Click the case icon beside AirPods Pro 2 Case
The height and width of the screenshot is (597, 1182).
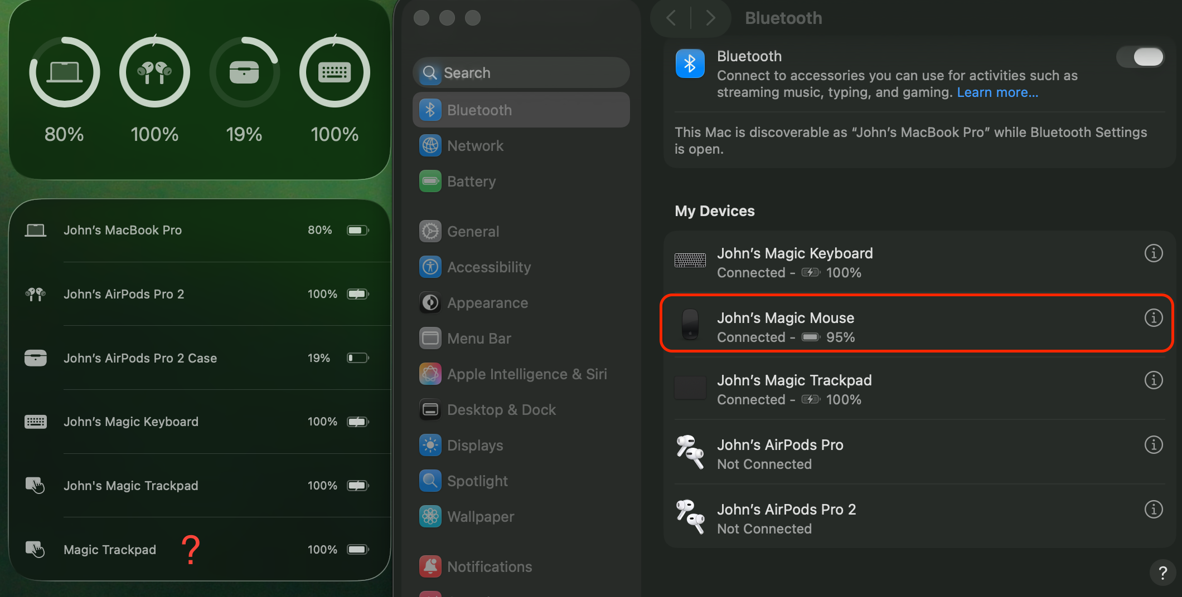pos(36,358)
